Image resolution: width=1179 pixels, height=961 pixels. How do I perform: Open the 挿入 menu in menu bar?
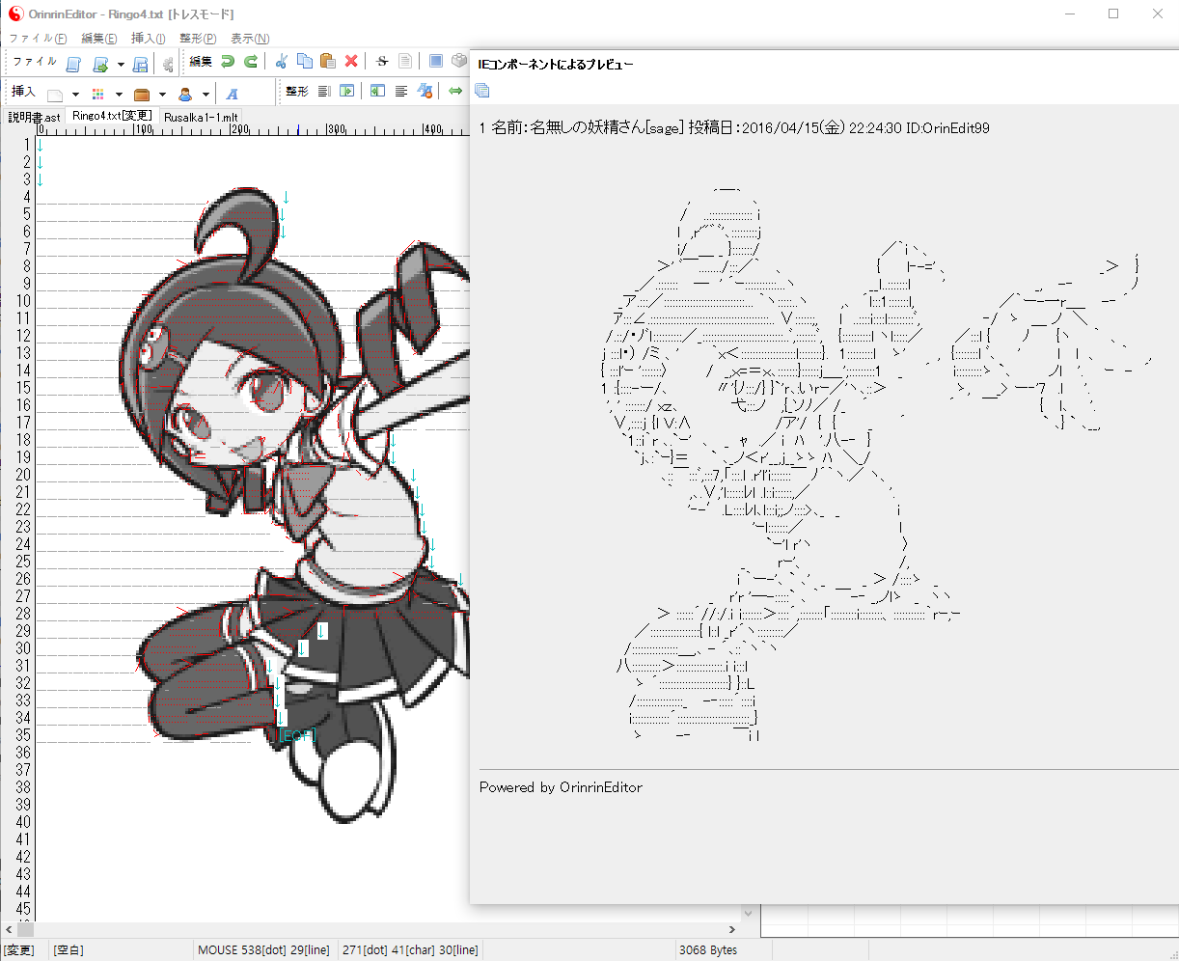148,39
